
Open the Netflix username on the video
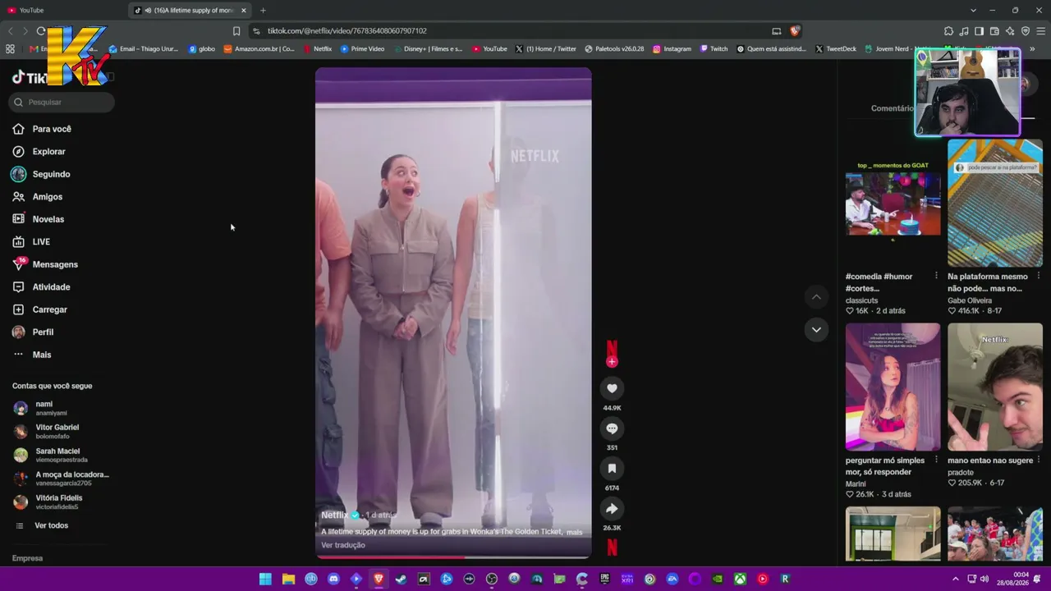tap(334, 515)
